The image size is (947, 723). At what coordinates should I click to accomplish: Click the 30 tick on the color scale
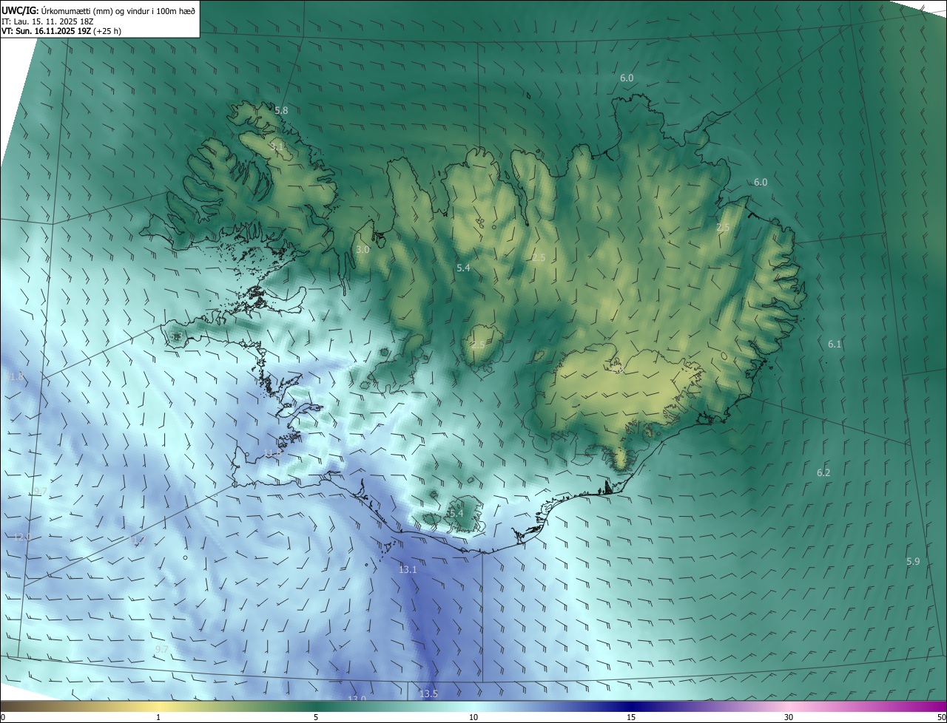789,717
